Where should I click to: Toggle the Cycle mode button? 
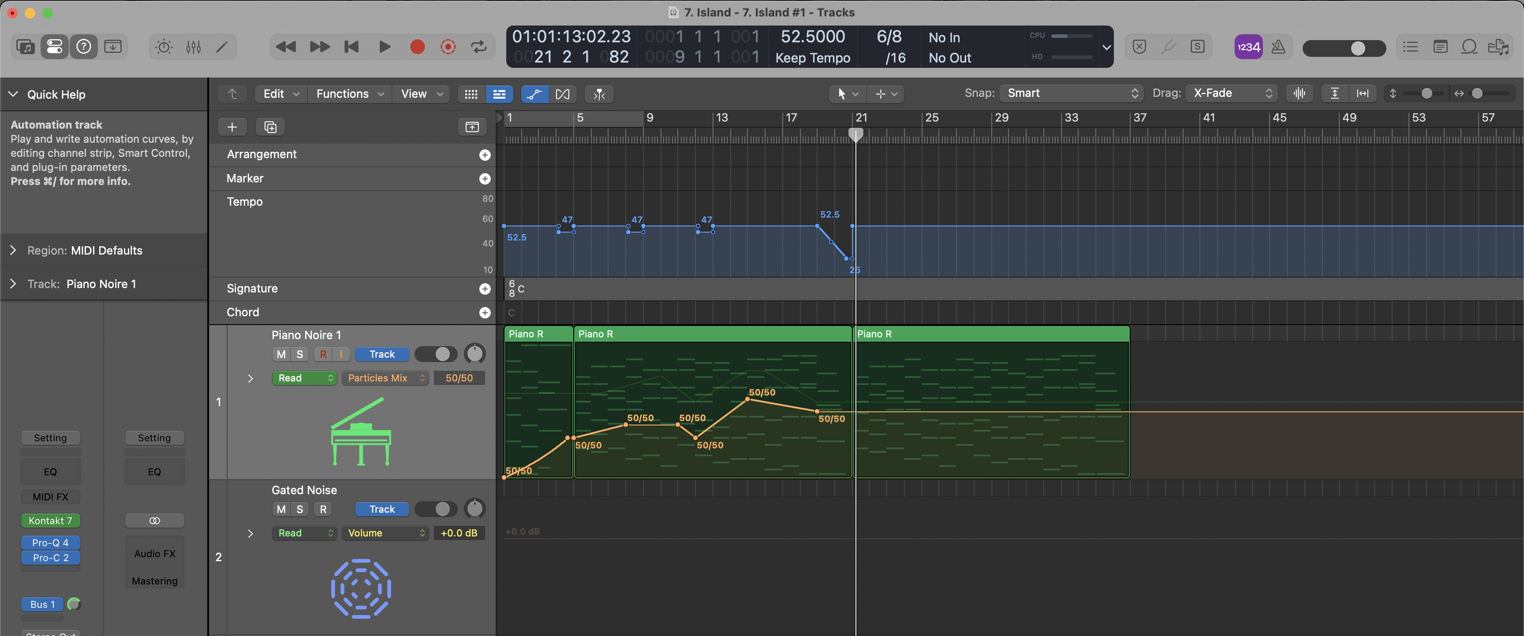[x=478, y=47]
